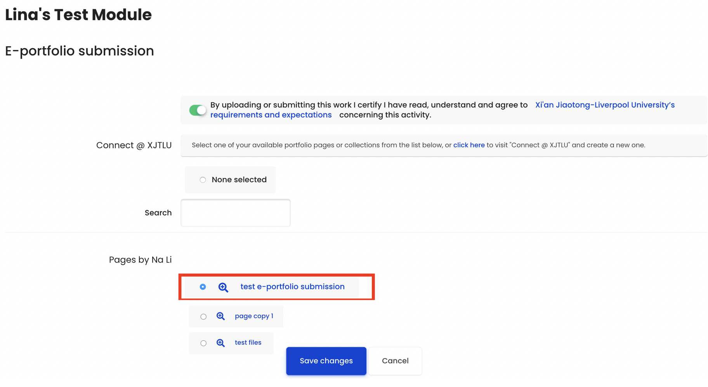The width and height of the screenshot is (708, 387).
Task: Select the test files radio button
Action: [x=203, y=343]
